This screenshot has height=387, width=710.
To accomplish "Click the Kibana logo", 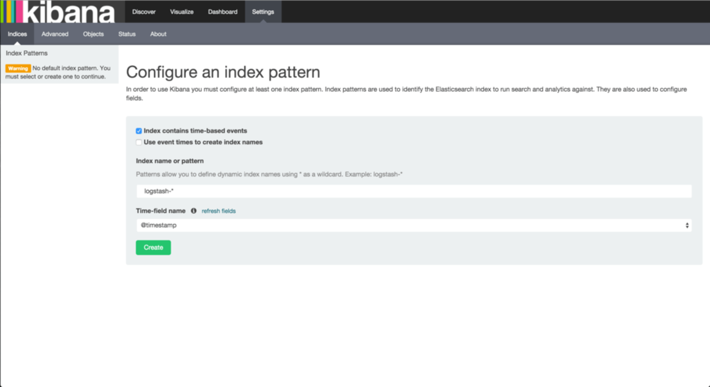I will click(x=58, y=12).
